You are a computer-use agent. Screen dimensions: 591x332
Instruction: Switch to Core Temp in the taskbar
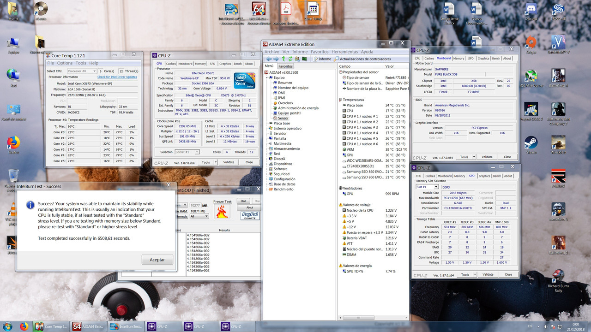tap(51, 326)
